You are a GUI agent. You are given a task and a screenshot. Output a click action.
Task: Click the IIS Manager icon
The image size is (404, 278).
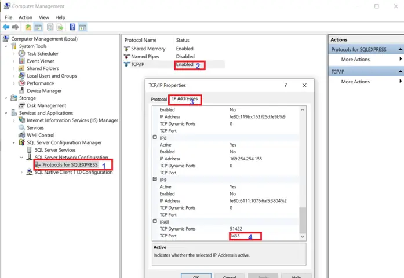click(x=21, y=120)
